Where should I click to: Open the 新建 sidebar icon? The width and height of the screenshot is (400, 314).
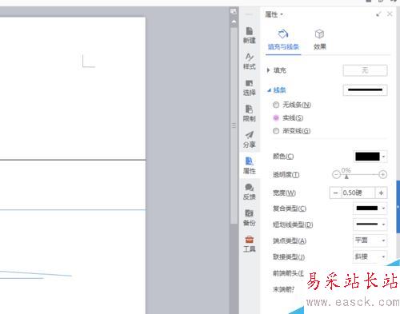pos(250,35)
